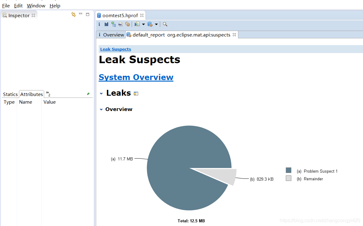Click the thread overview gears icon
This screenshot has width=363, height=226.
[127, 24]
